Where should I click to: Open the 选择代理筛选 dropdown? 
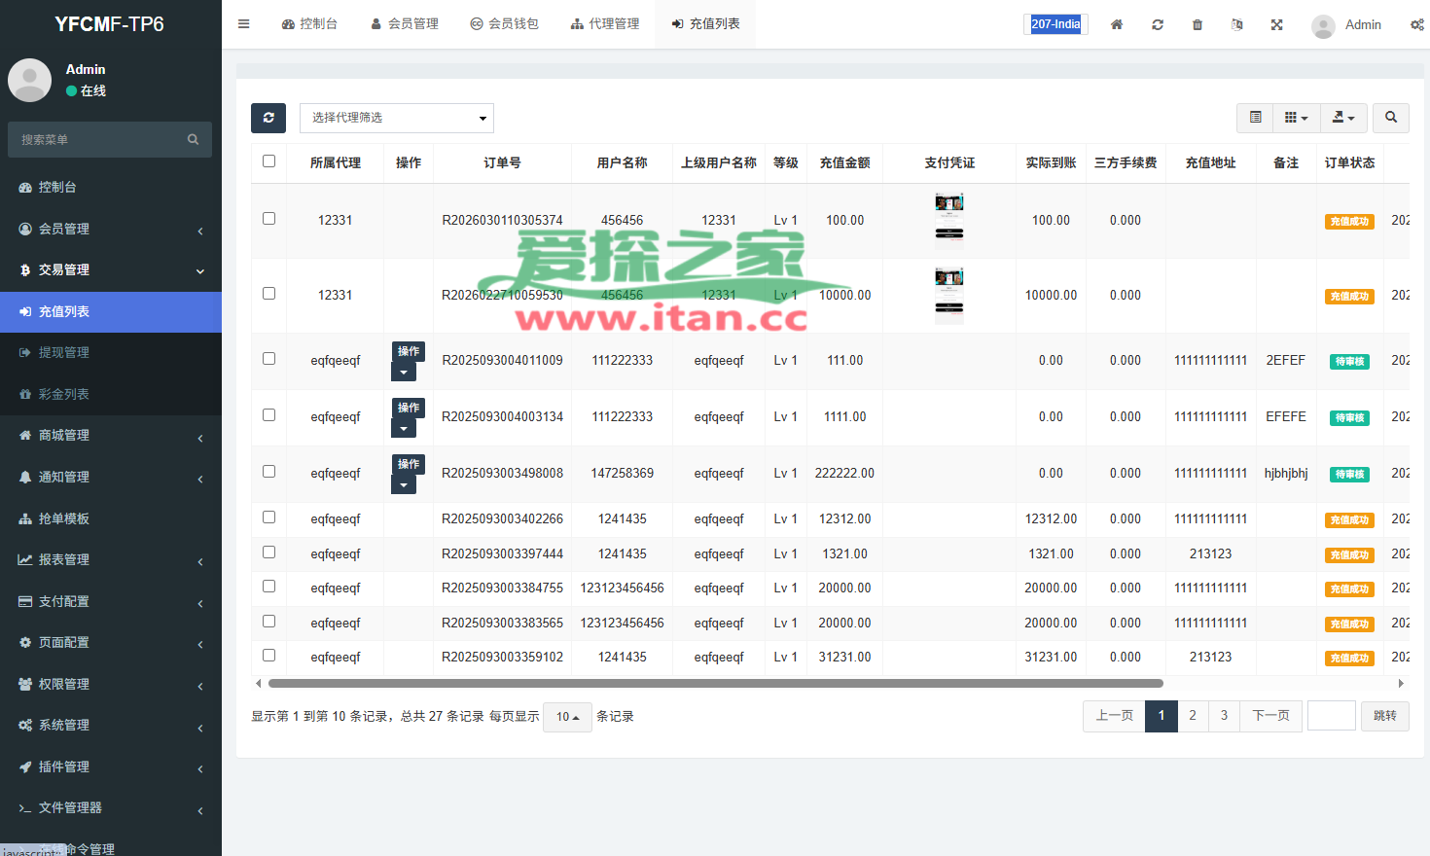[397, 118]
